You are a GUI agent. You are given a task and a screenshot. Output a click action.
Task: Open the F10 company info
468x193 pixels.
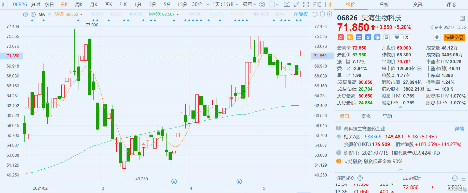coord(317,4)
